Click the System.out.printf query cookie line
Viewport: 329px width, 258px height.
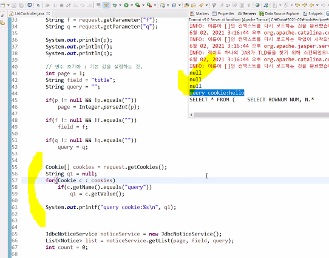[111, 207]
